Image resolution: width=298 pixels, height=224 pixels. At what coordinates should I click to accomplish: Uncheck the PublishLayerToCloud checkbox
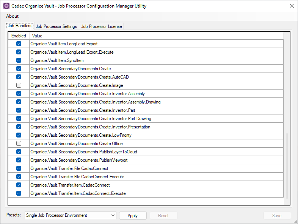point(19,152)
